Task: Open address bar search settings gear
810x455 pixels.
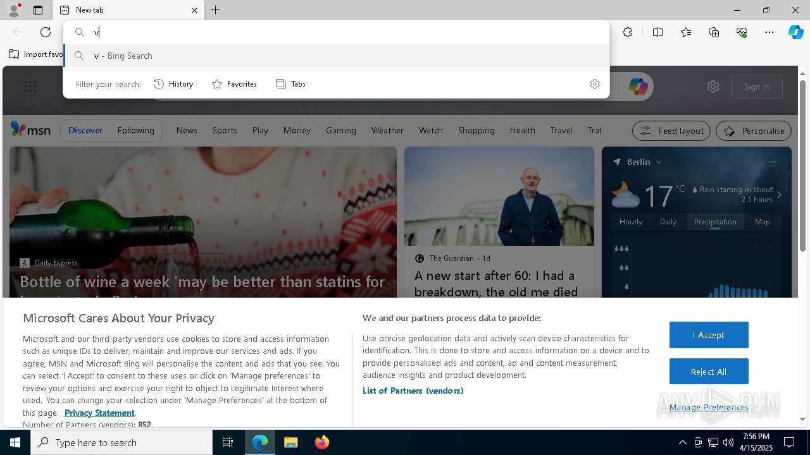Action: [595, 84]
